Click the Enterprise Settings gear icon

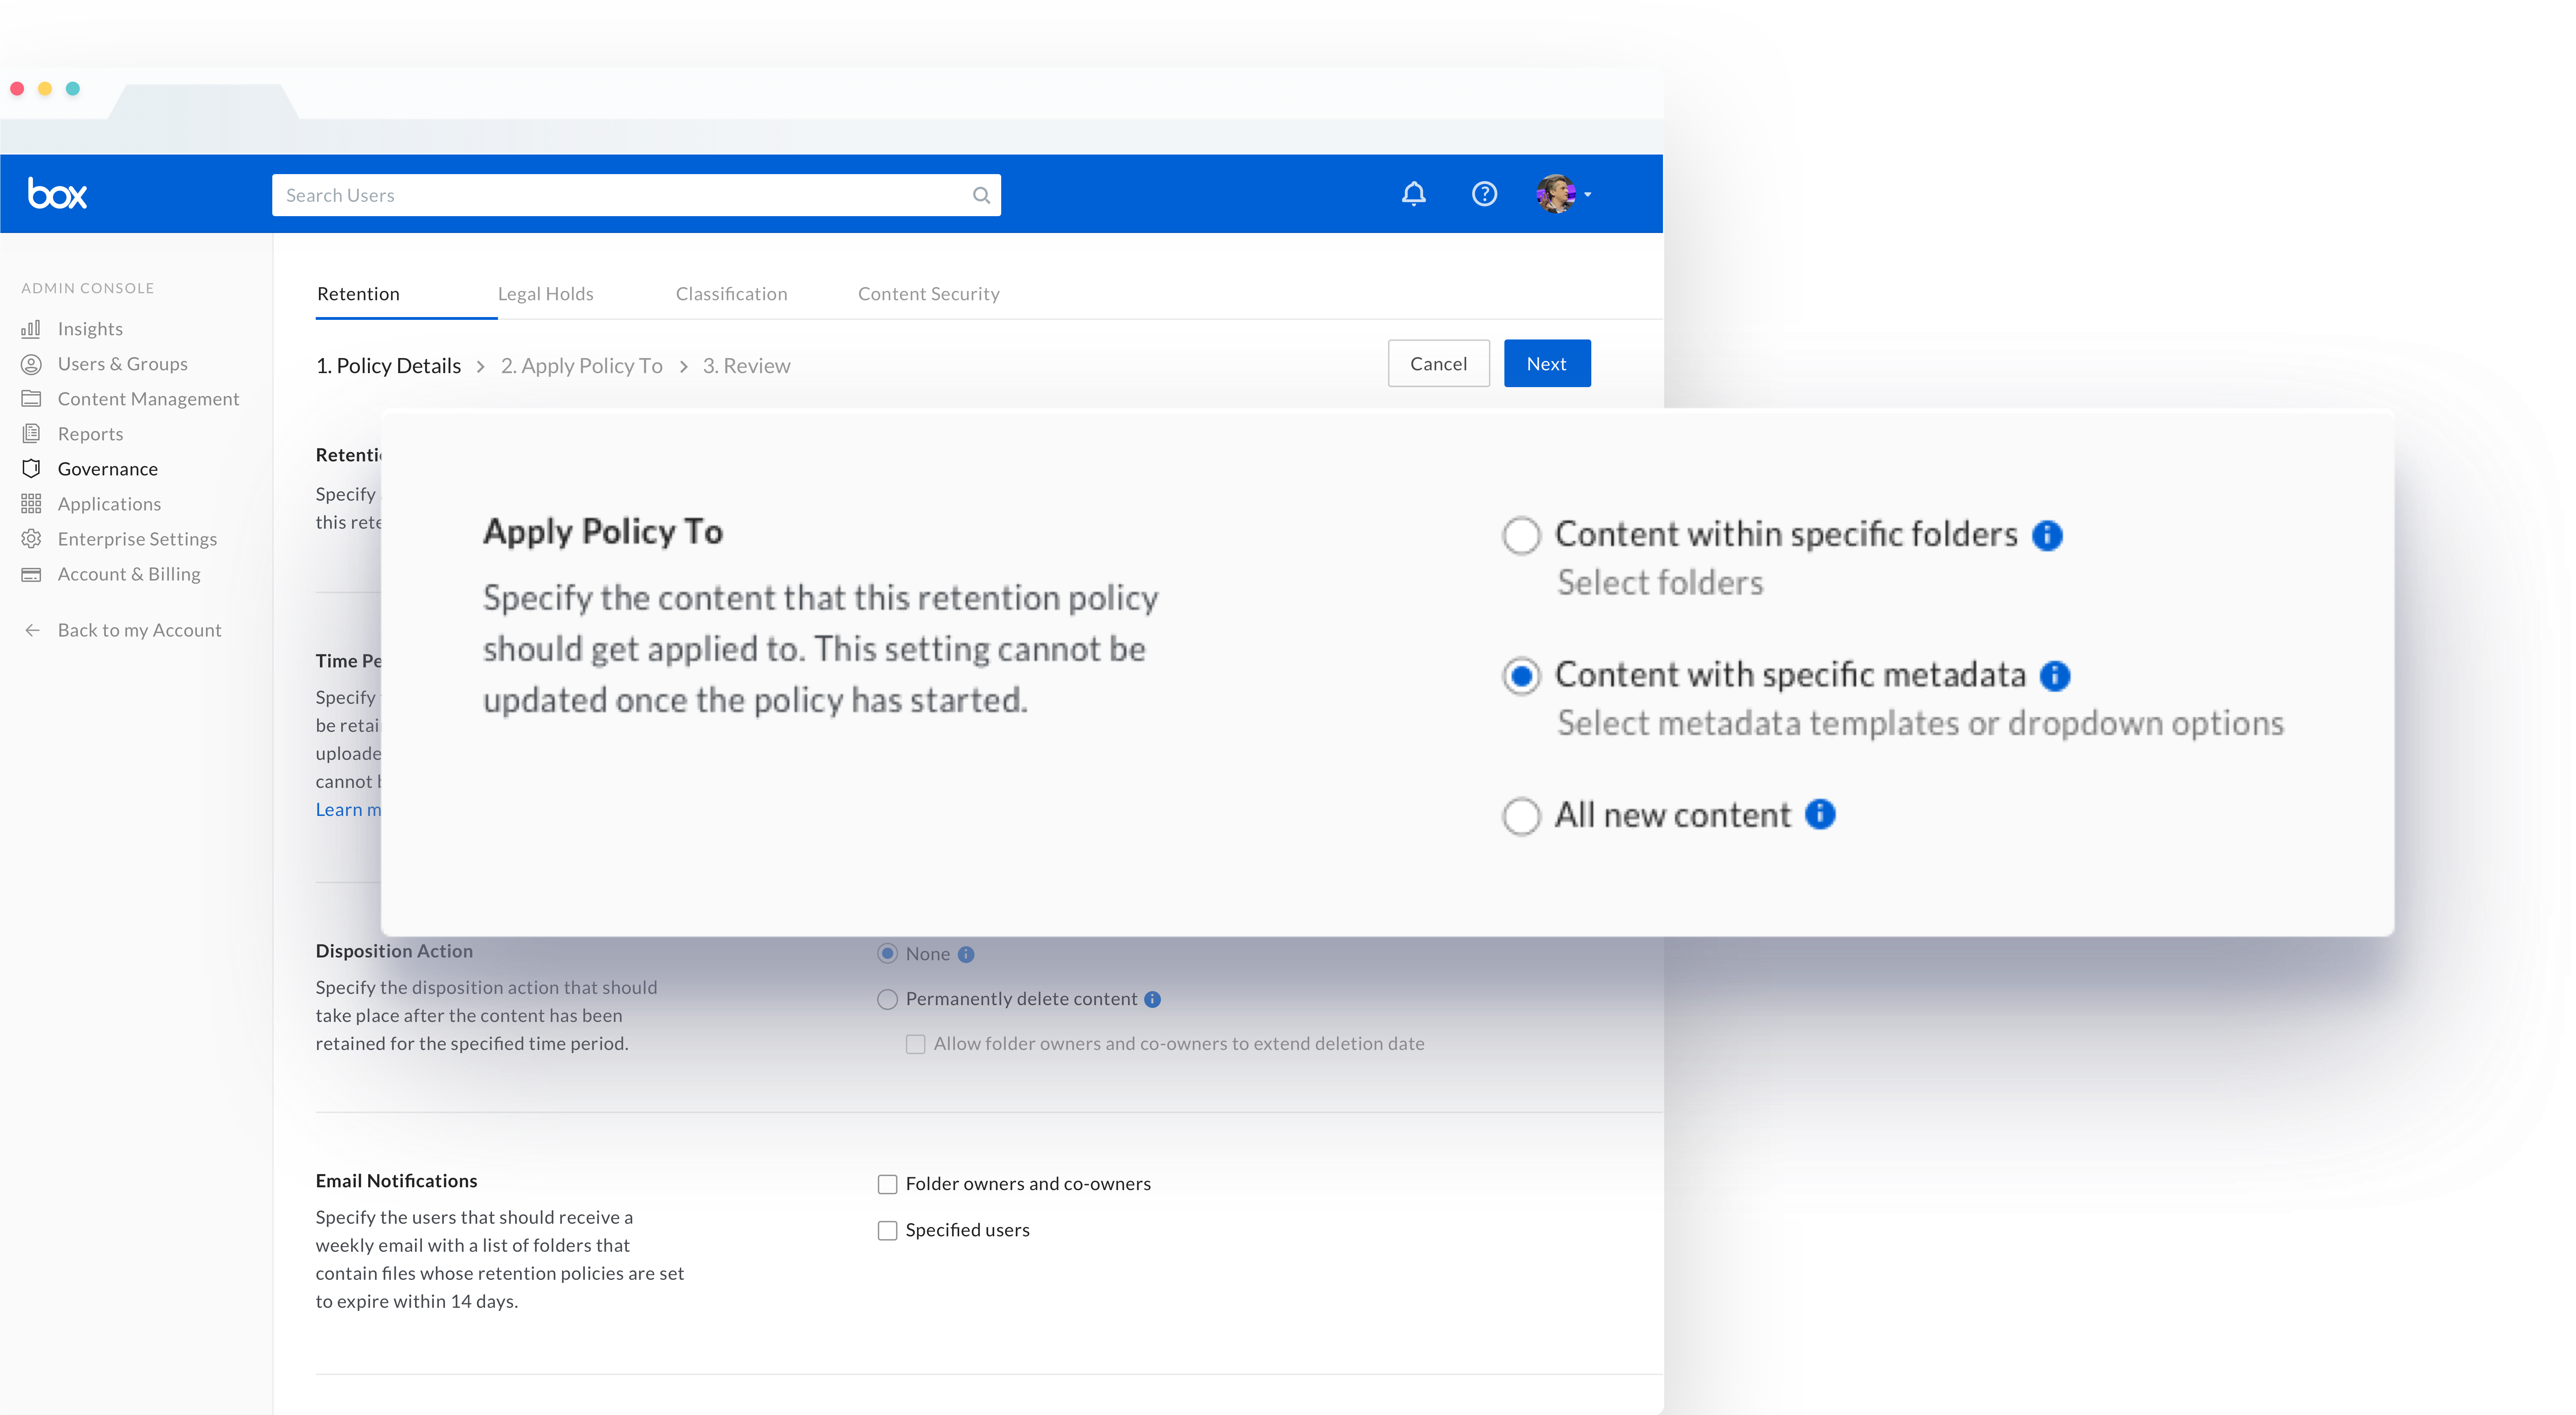coord(31,539)
